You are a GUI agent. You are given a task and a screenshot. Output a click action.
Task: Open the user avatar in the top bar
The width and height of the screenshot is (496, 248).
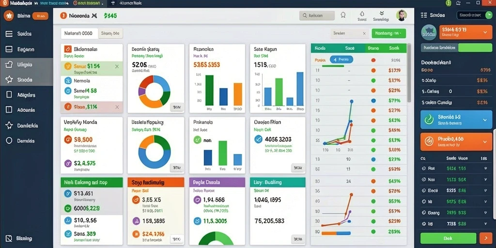(x=402, y=15)
